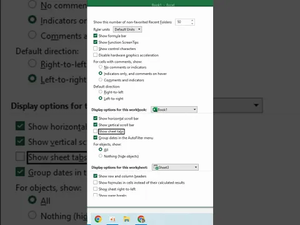Uncheck Group dates in the AutoFilter menu
300x225 pixels.
coord(96,137)
